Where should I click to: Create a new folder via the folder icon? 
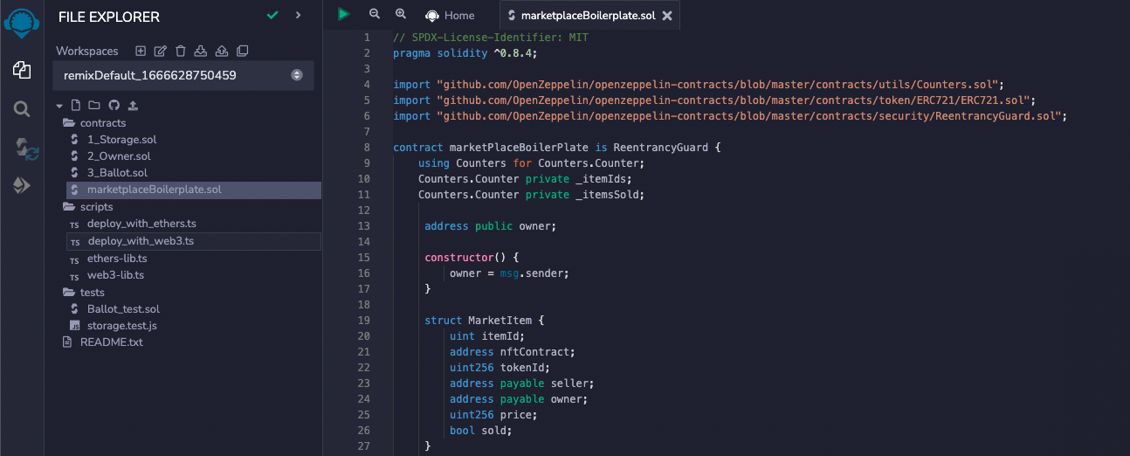[x=94, y=106]
